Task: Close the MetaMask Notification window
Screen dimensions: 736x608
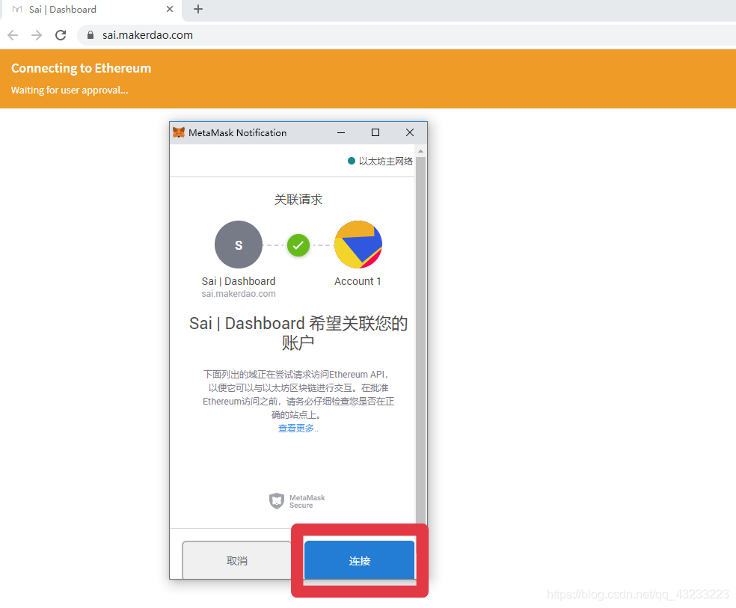Action: [x=410, y=133]
